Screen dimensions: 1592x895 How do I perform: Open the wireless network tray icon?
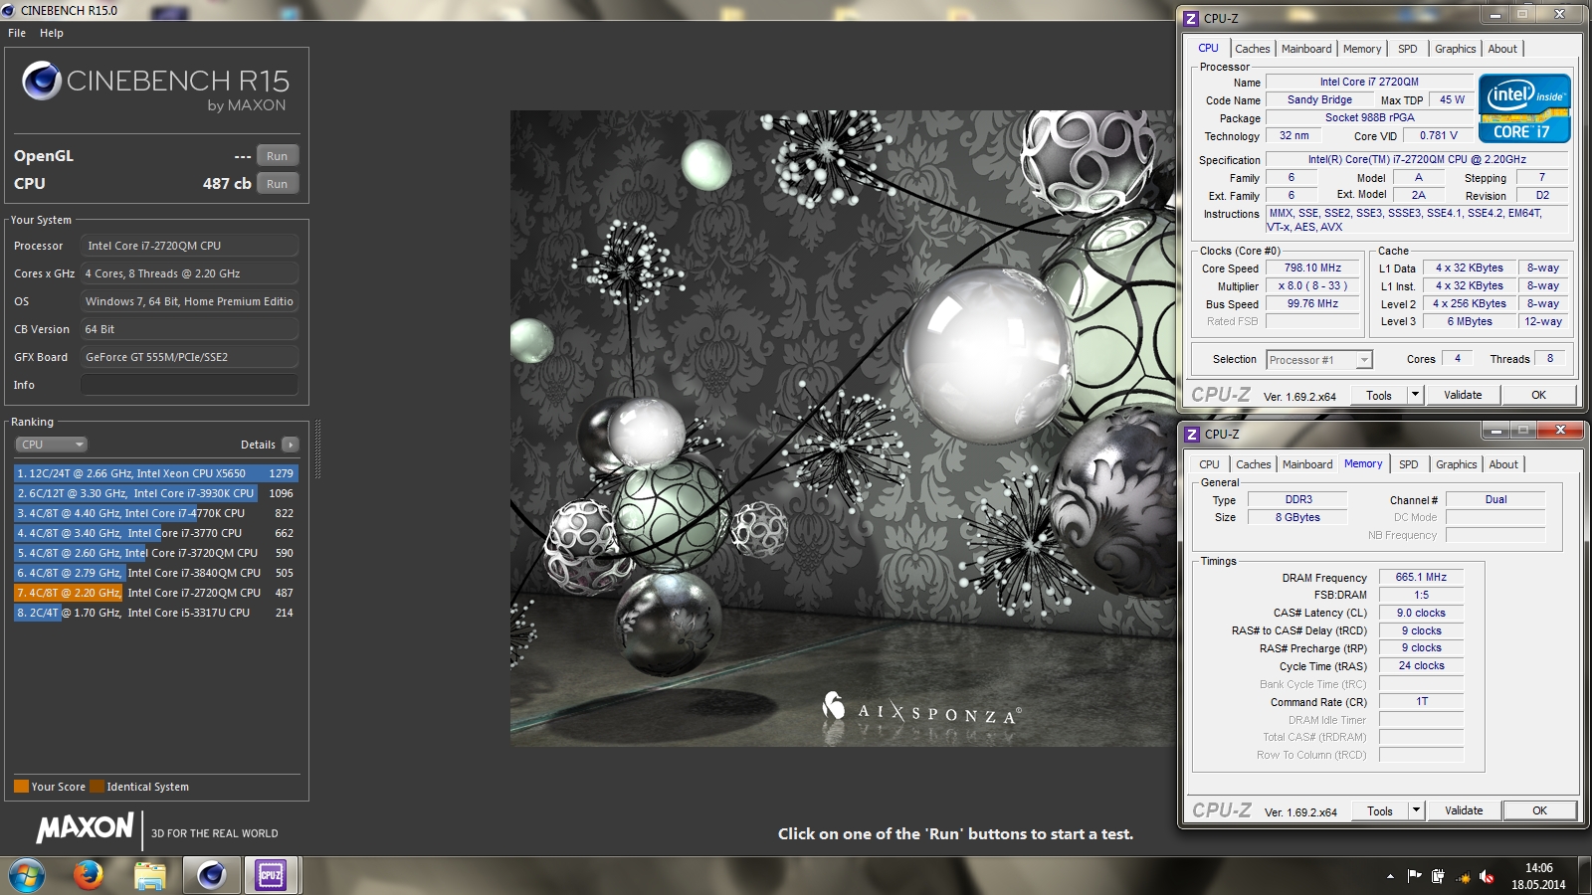pos(1463,876)
